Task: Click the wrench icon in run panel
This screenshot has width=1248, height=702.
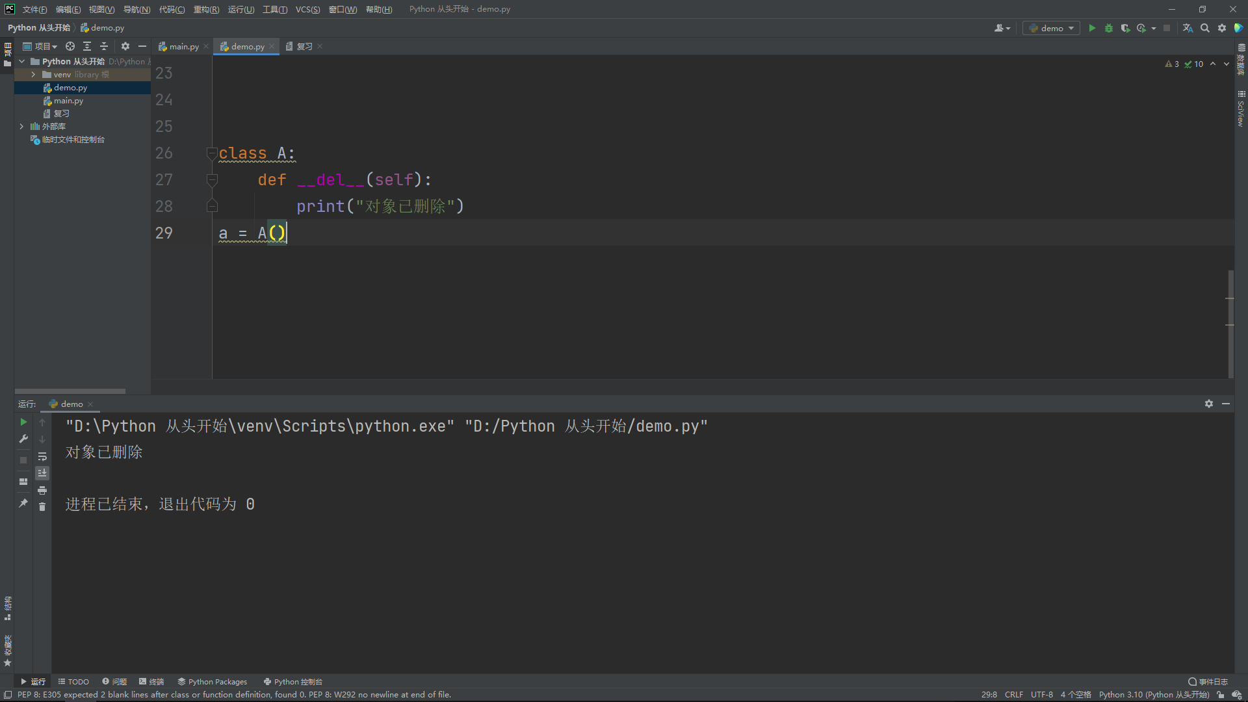Action: point(23,439)
